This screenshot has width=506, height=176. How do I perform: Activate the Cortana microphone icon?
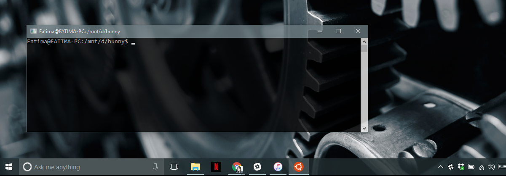pyautogui.click(x=155, y=167)
